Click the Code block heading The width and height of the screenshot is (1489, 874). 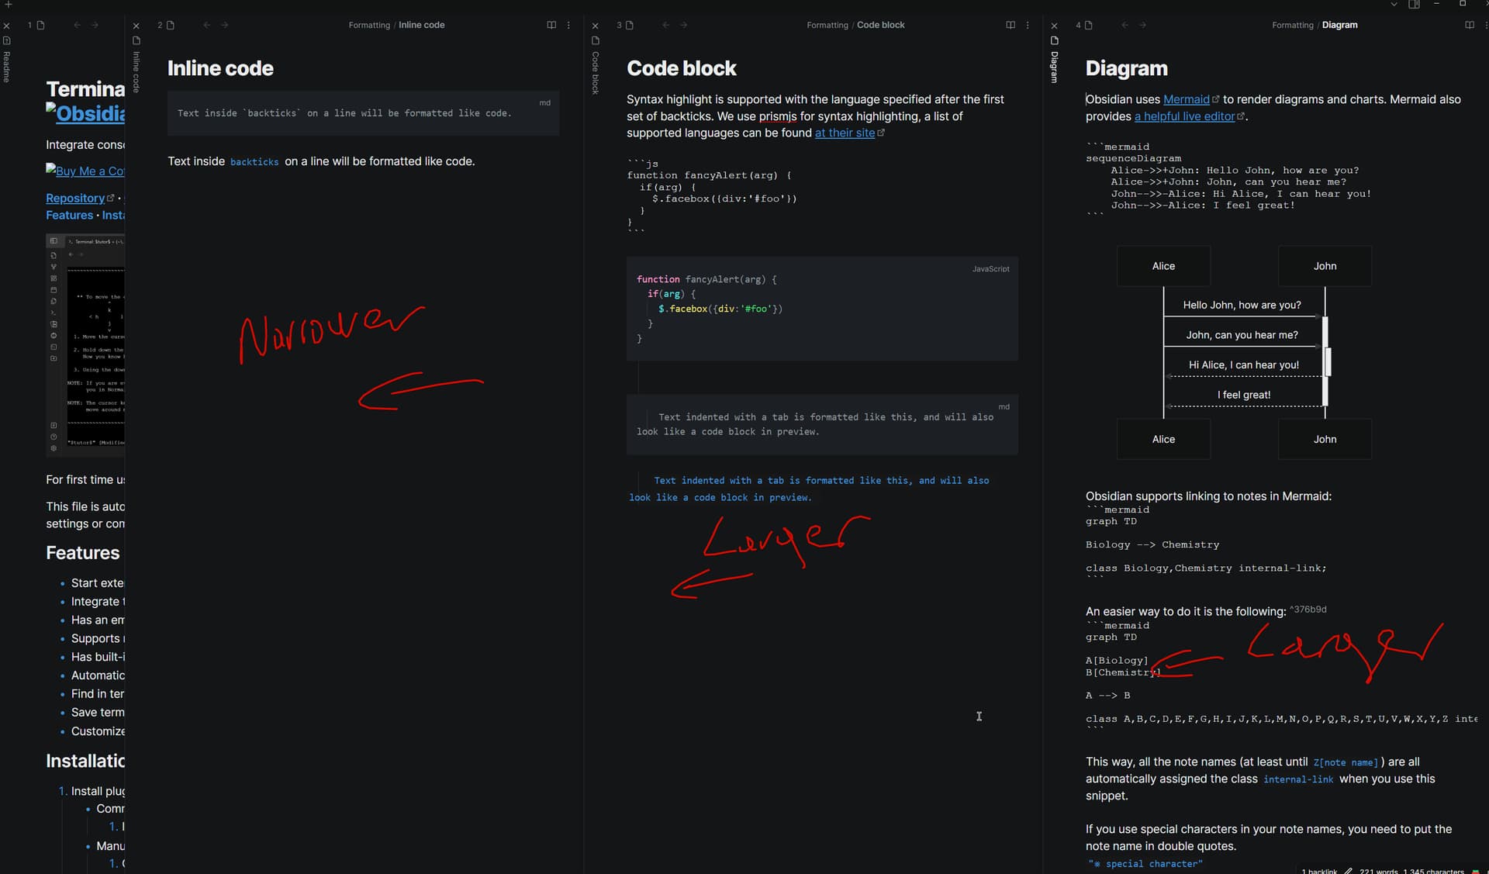point(681,68)
